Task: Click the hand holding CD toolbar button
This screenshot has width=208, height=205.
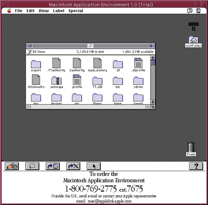Action: 12,166
